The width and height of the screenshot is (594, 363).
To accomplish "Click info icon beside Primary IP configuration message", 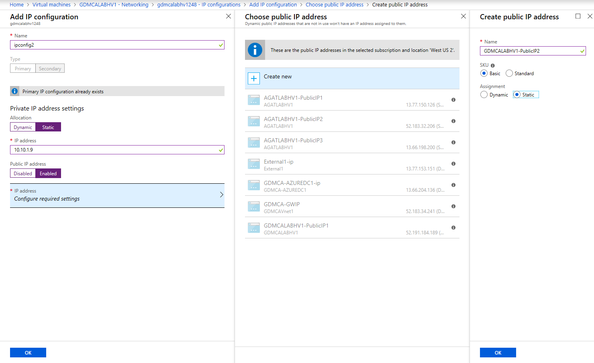I will point(15,91).
